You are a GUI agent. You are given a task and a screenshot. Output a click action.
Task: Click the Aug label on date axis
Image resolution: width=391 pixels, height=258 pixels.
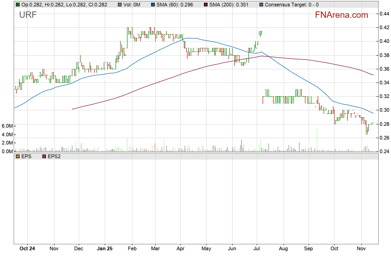pyautogui.click(x=283, y=249)
